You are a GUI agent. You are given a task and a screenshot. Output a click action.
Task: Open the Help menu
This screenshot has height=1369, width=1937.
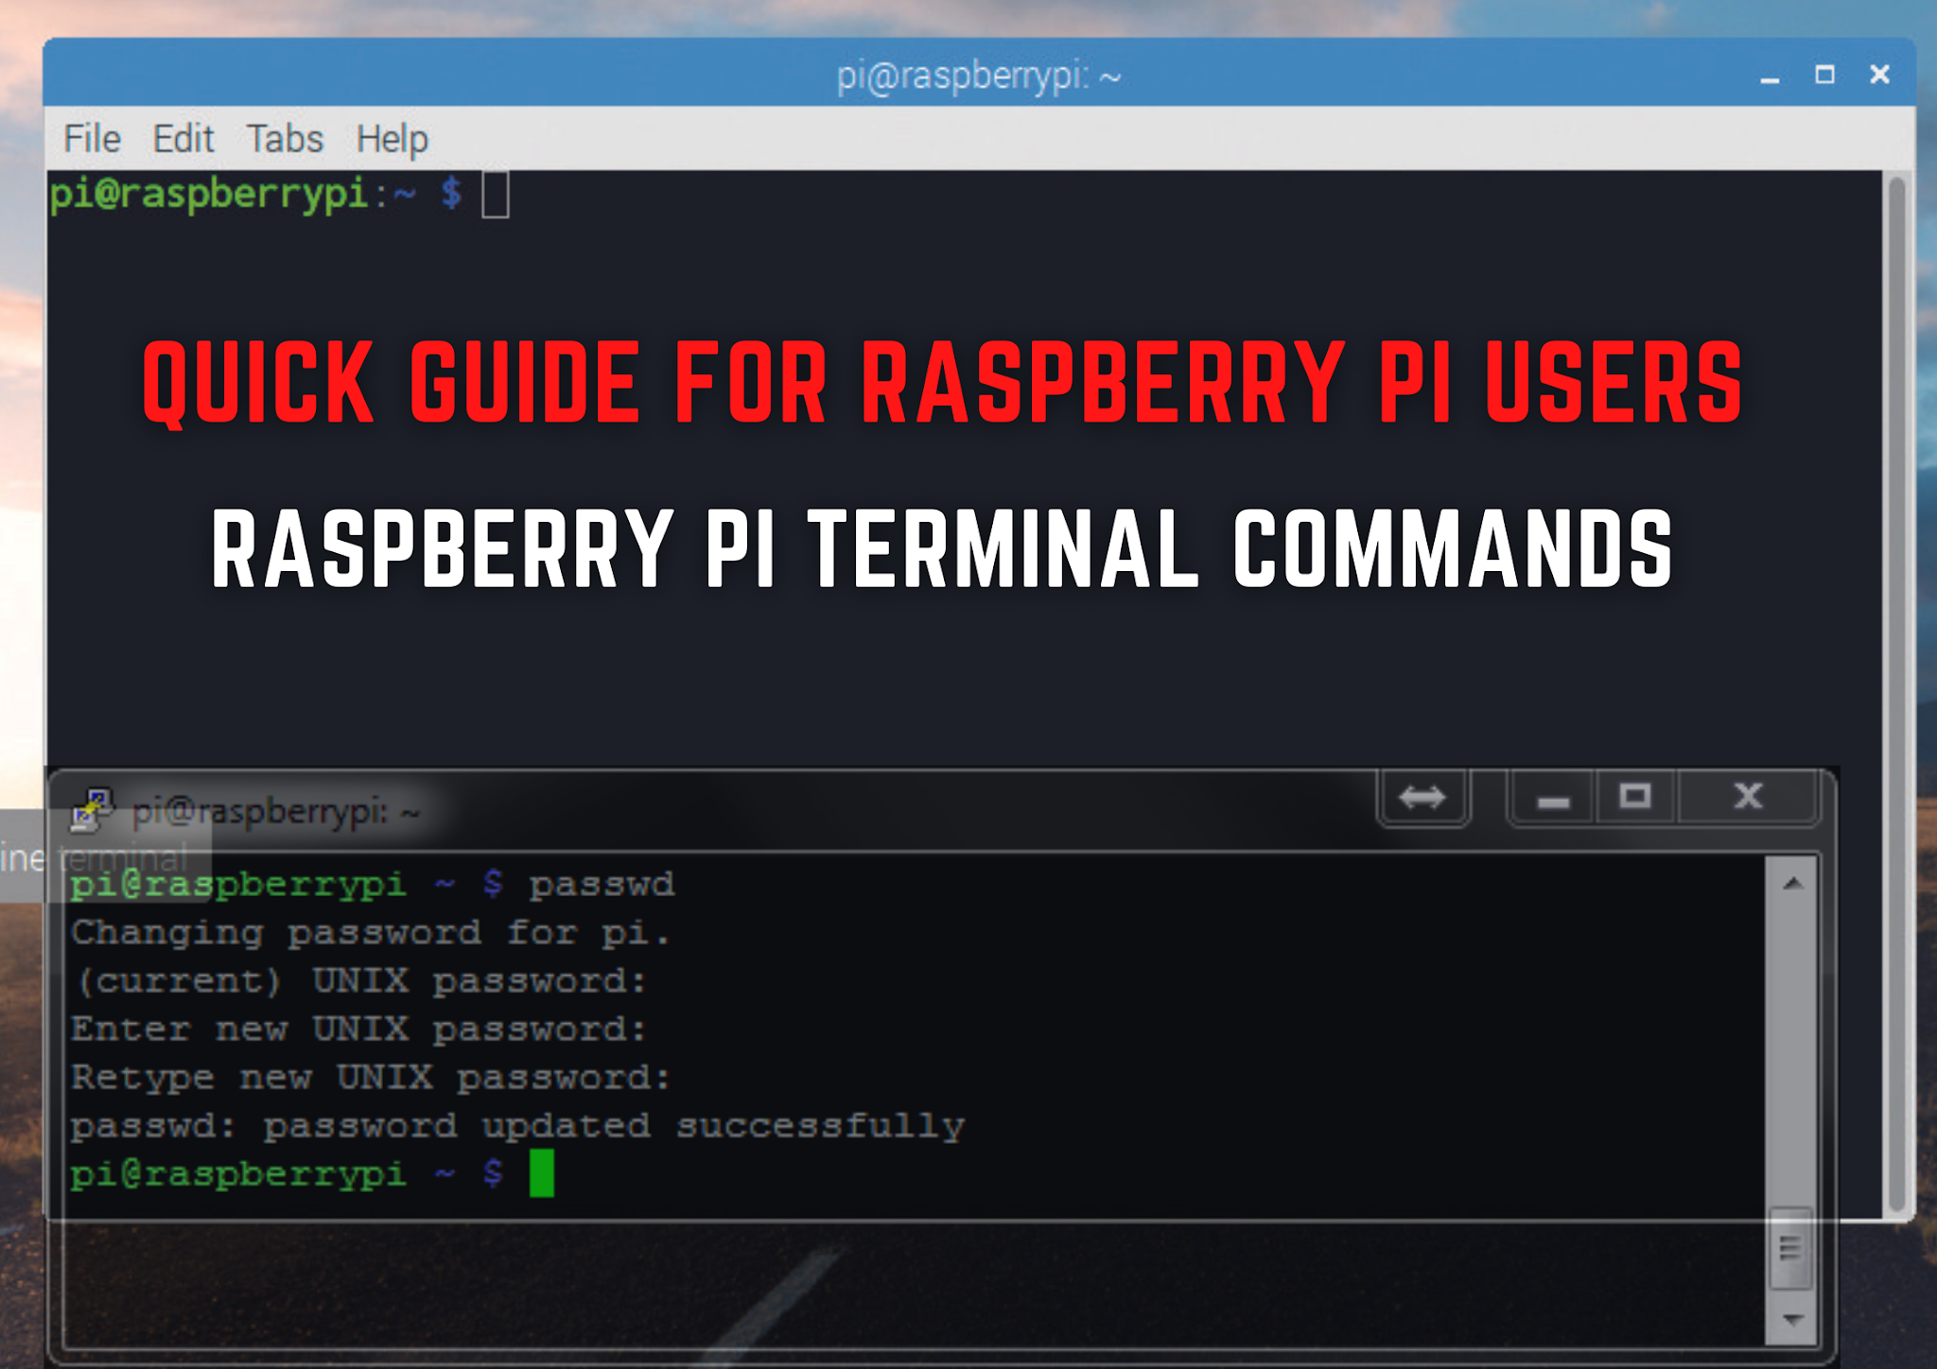click(393, 138)
